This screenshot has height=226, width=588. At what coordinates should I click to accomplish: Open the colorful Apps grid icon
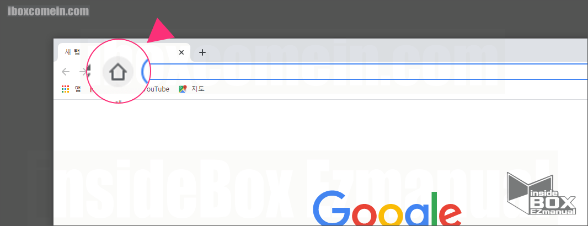pos(66,89)
